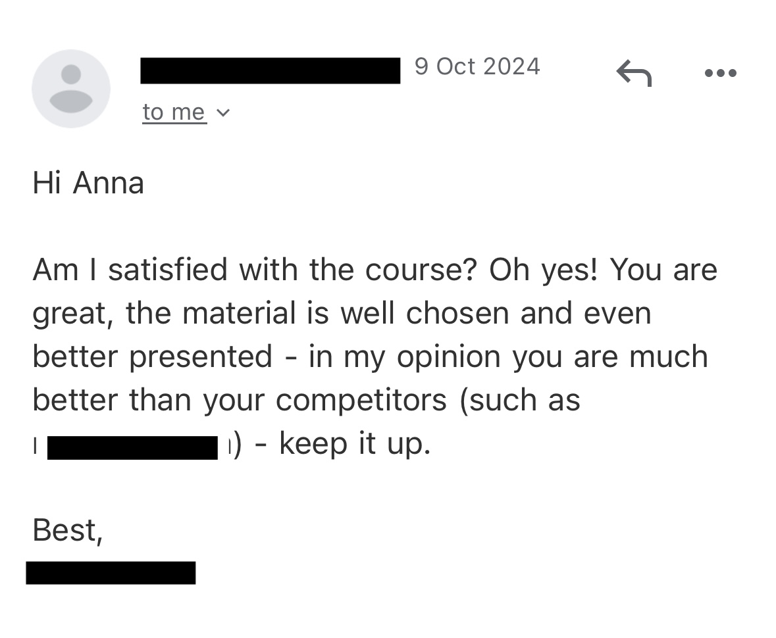Click the reply arrow icon
This screenshot has width=776, height=638.
634,73
